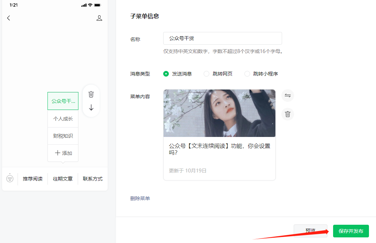Select the 跳转网页 message type
376x243 pixels.
pyautogui.click(x=206, y=74)
